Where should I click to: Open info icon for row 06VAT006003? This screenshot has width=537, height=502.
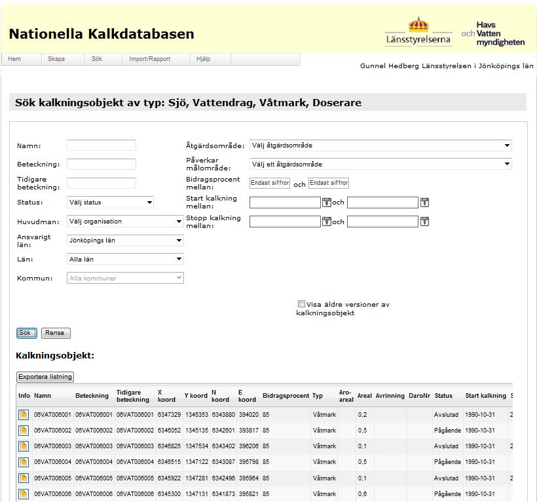coord(24,446)
